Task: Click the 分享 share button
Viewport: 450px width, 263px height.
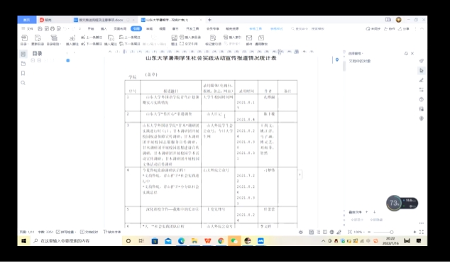Action: pos(404,28)
